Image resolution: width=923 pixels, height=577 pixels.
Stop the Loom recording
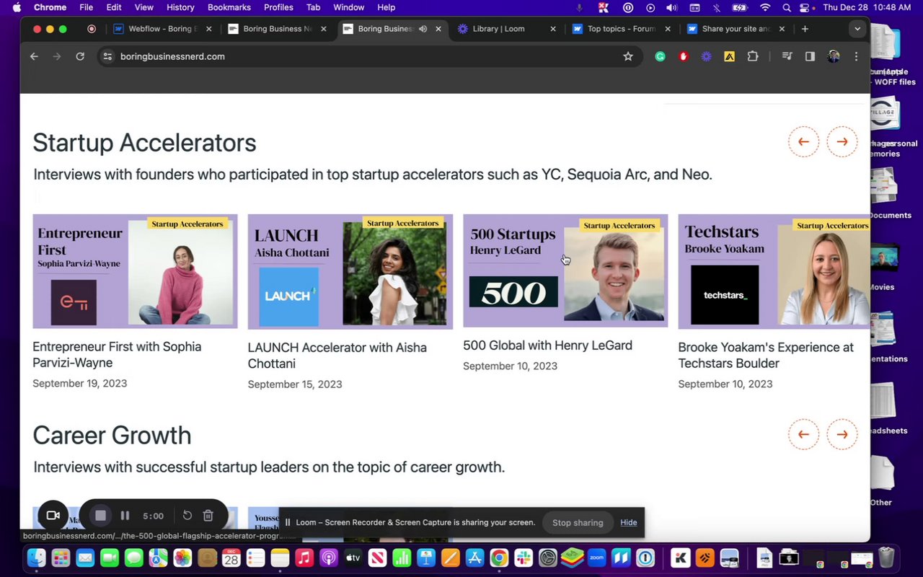[101, 516]
